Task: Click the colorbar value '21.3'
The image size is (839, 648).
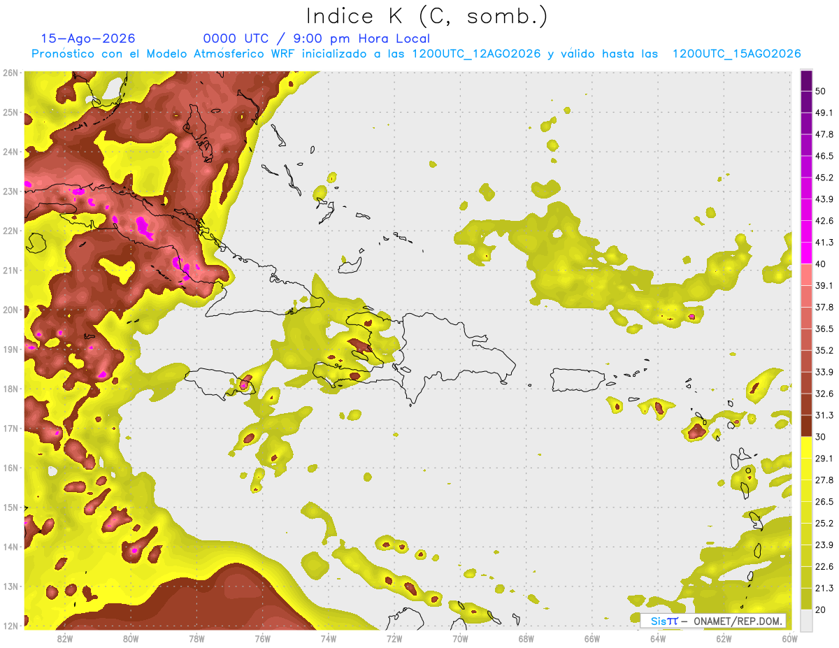Action: point(824,588)
